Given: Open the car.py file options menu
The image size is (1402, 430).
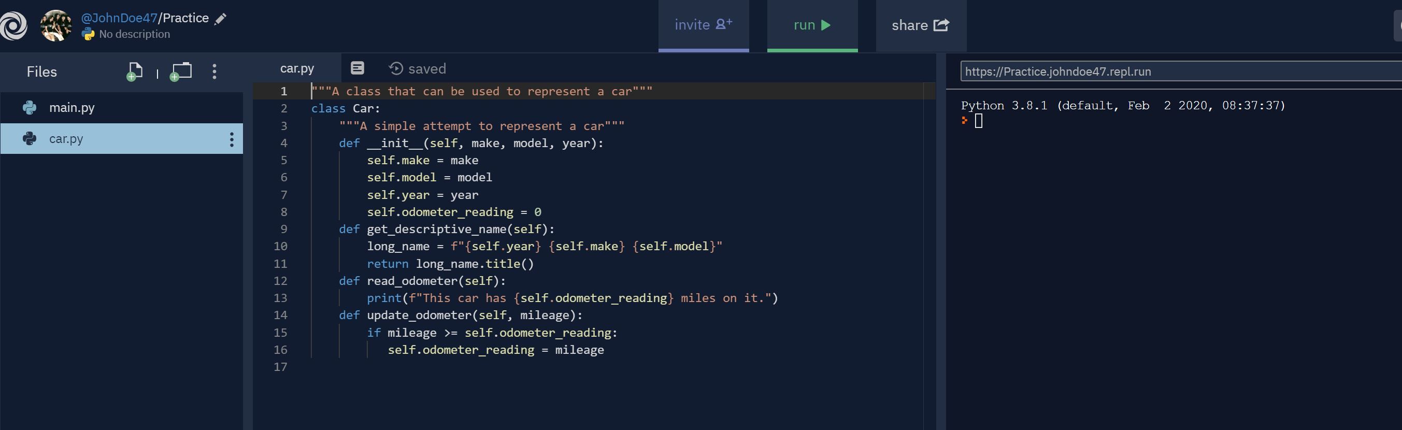Looking at the screenshot, I should (232, 139).
